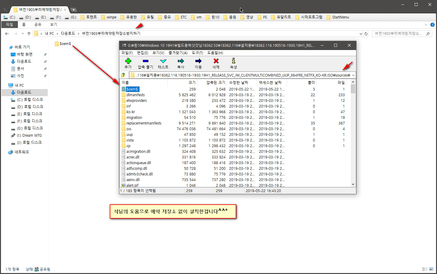Open the 보기 ribbon tab in Explorer
437x274 pixels.
54,24
